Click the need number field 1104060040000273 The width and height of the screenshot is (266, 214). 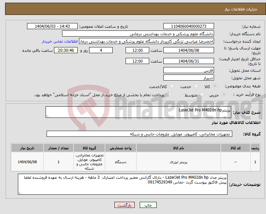[x=188, y=26]
